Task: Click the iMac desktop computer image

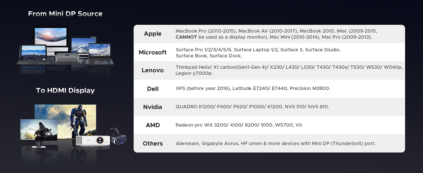Action: tap(51, 37)
